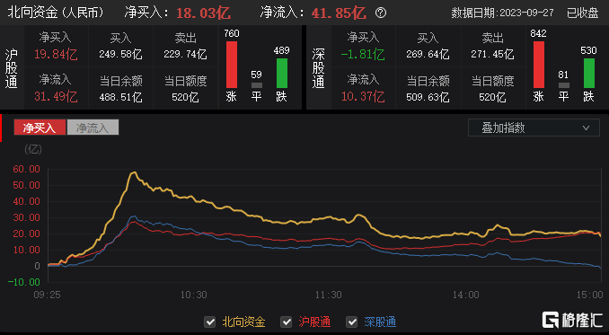Click the 深股通 net inflow value 10.37亿

point(363,96)
